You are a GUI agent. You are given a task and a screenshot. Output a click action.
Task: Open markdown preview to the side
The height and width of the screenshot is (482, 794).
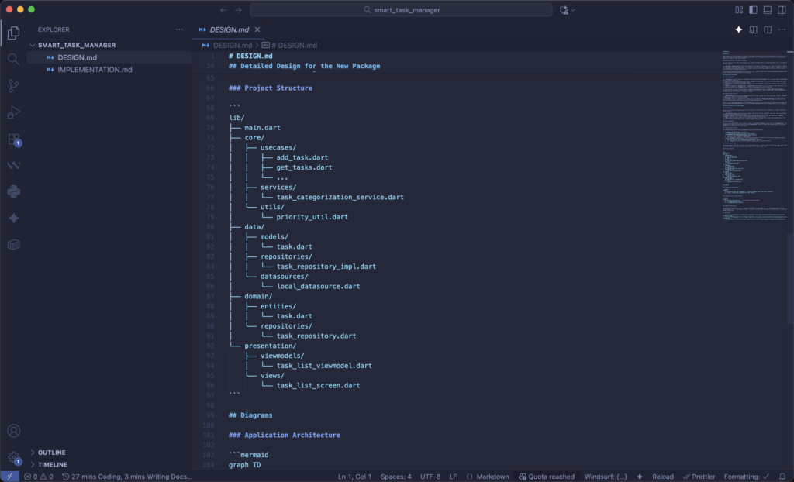click(x=753, y=29)
